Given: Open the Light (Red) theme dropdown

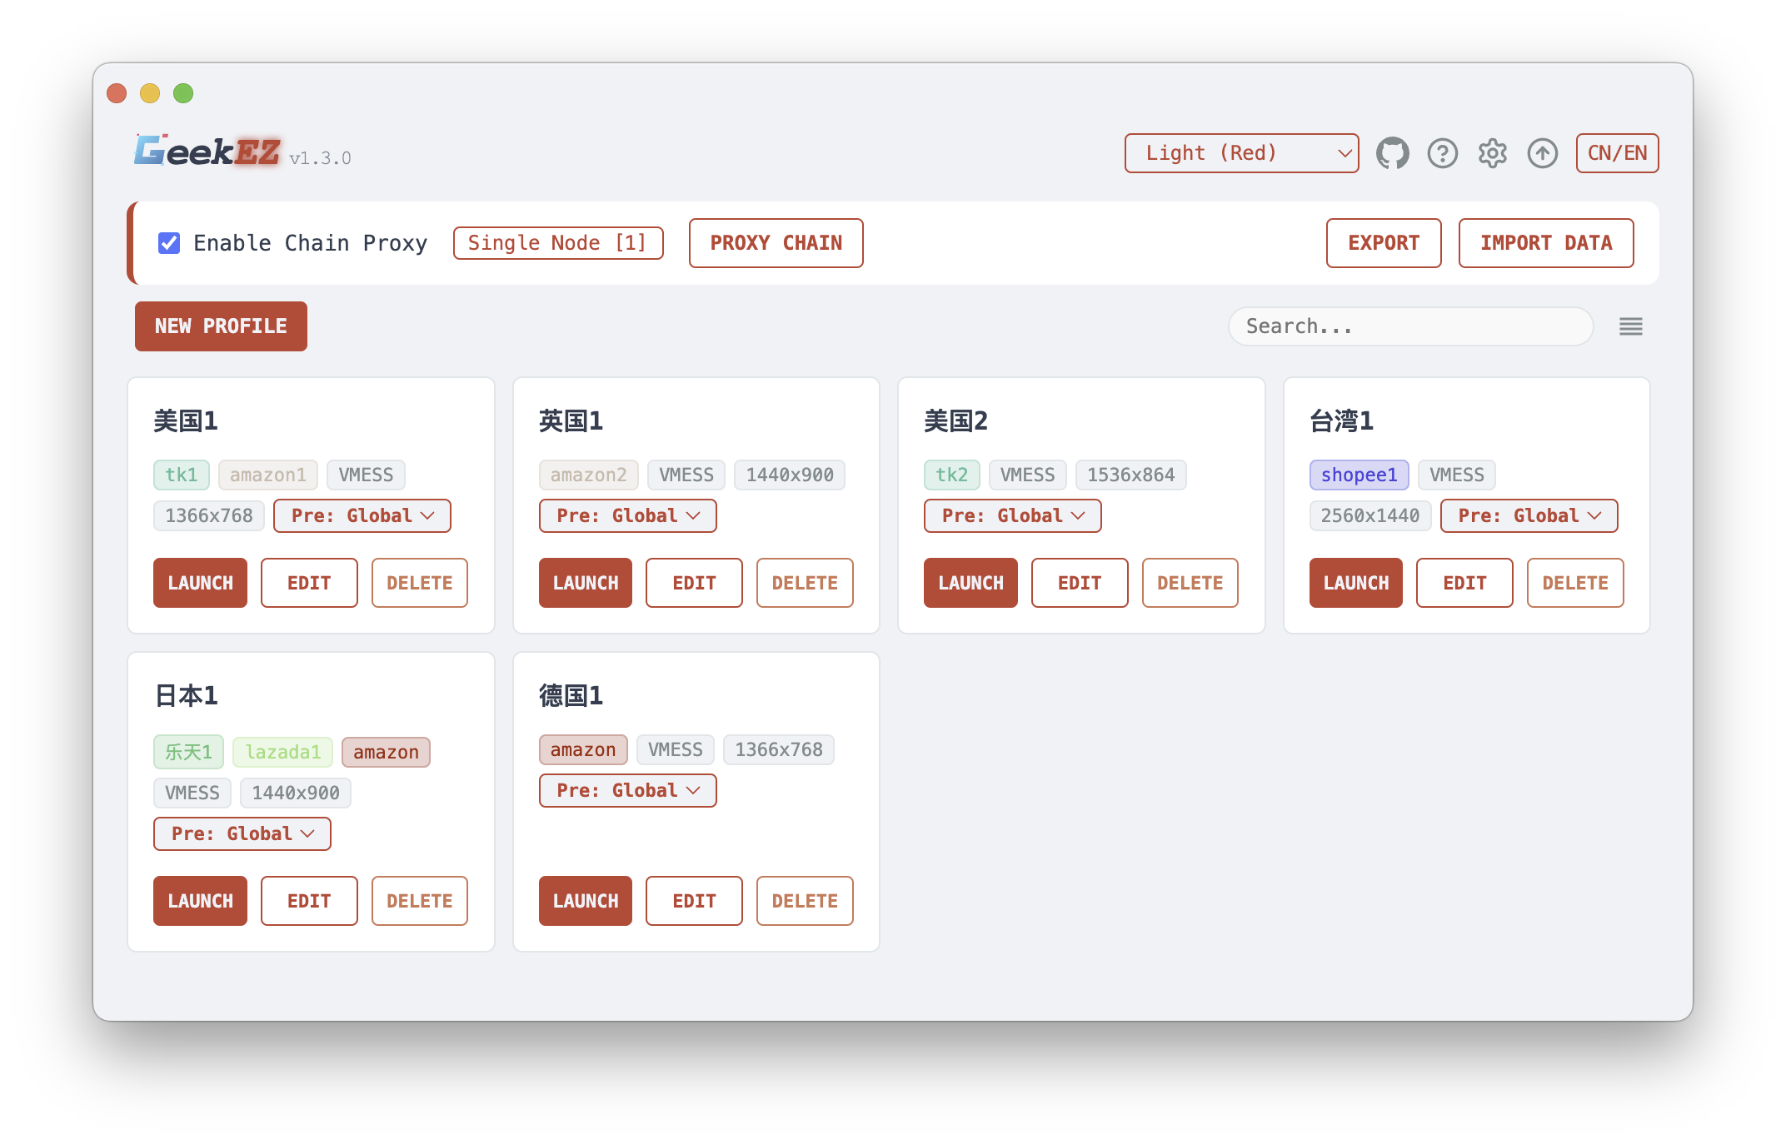Looking at the screenshot, I should point(1241,153).
